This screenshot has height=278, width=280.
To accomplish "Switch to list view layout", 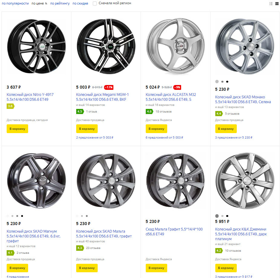I will click(x=271, y=4).
